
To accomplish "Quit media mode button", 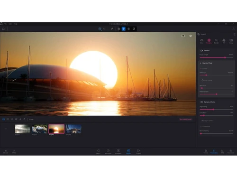I will pos(185,119).
